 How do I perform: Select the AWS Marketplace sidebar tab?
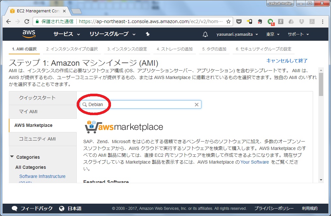click(43, 125)
